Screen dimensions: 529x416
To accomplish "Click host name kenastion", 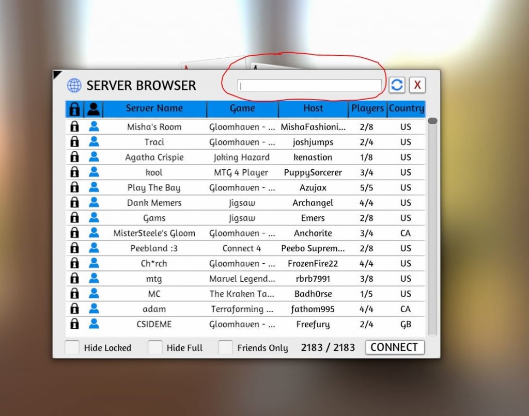I will point(313,157).
